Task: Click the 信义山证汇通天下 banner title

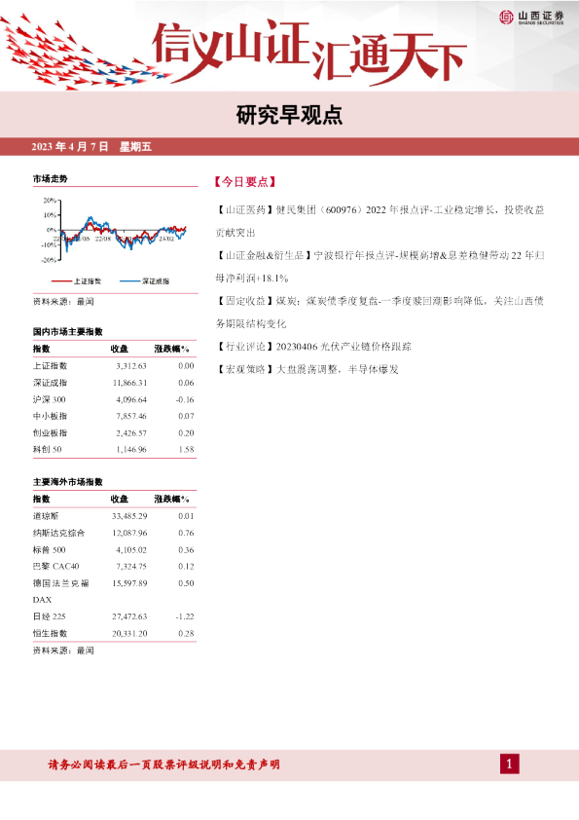Action: tap(309, 52)
